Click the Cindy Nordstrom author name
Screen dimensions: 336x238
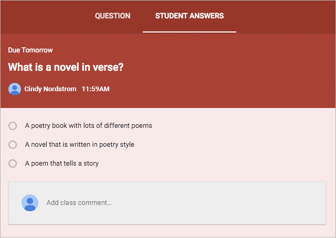50,89
